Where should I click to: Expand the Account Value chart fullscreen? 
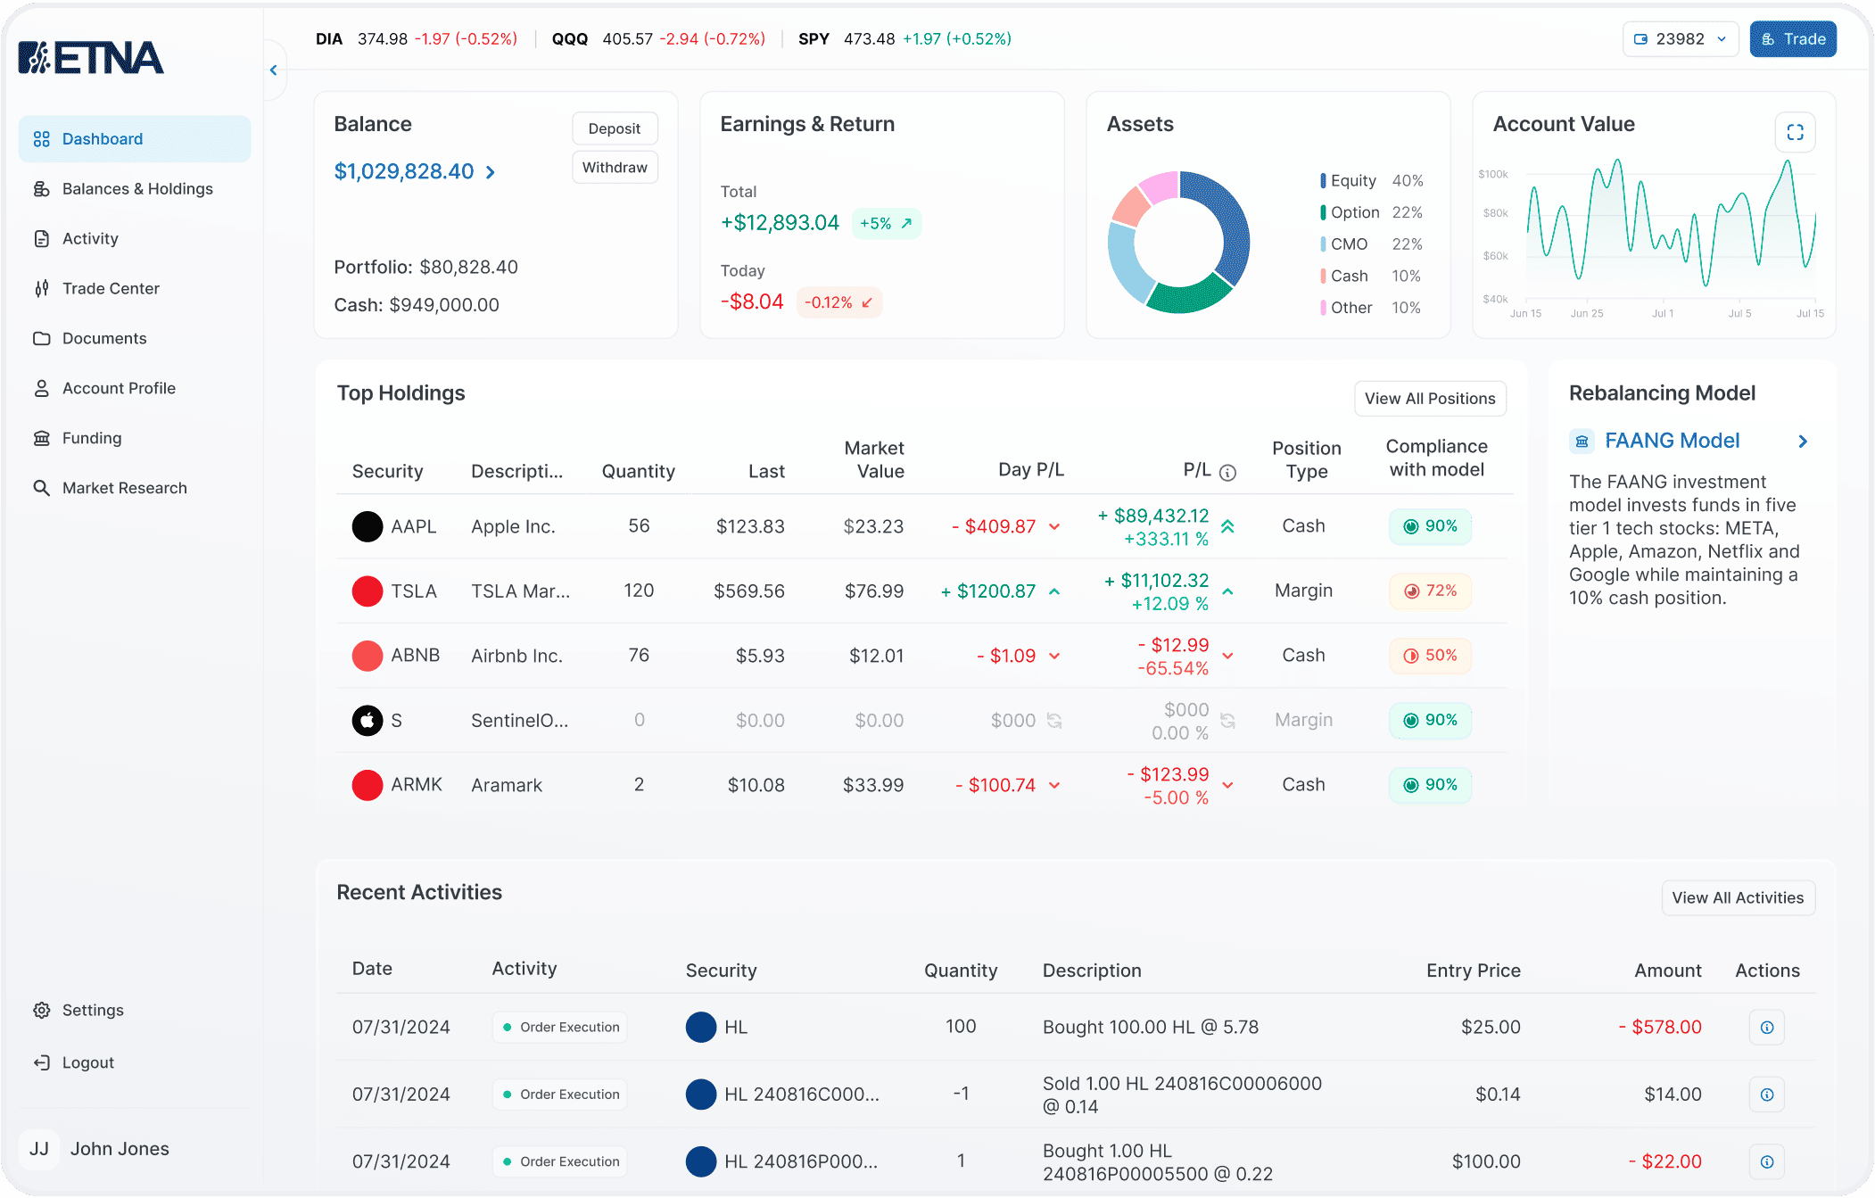pos(1795,132)
